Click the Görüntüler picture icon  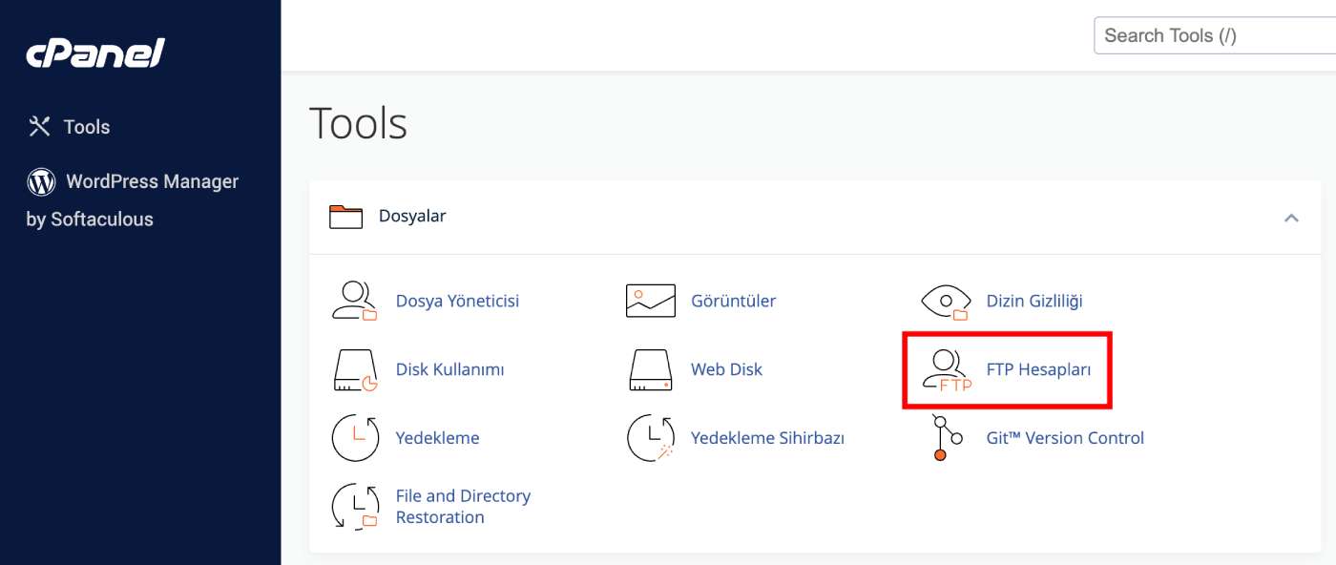click(x=651, y=301)
